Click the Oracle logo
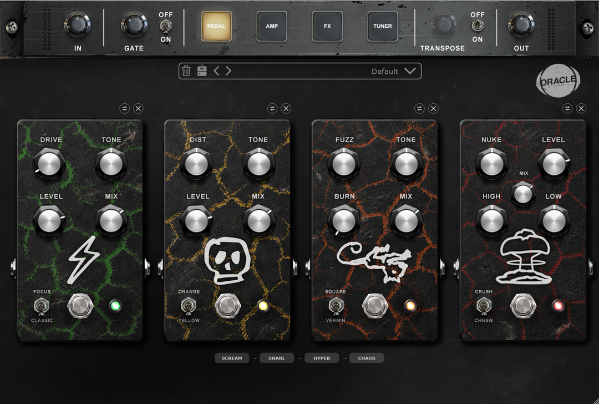The image size is (599, 404). pos(558,80)
